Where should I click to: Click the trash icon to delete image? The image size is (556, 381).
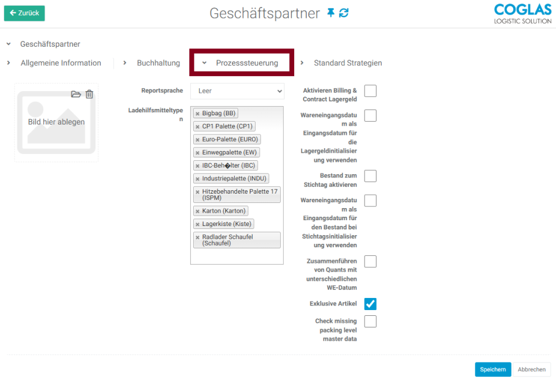(x=89, y=94)
